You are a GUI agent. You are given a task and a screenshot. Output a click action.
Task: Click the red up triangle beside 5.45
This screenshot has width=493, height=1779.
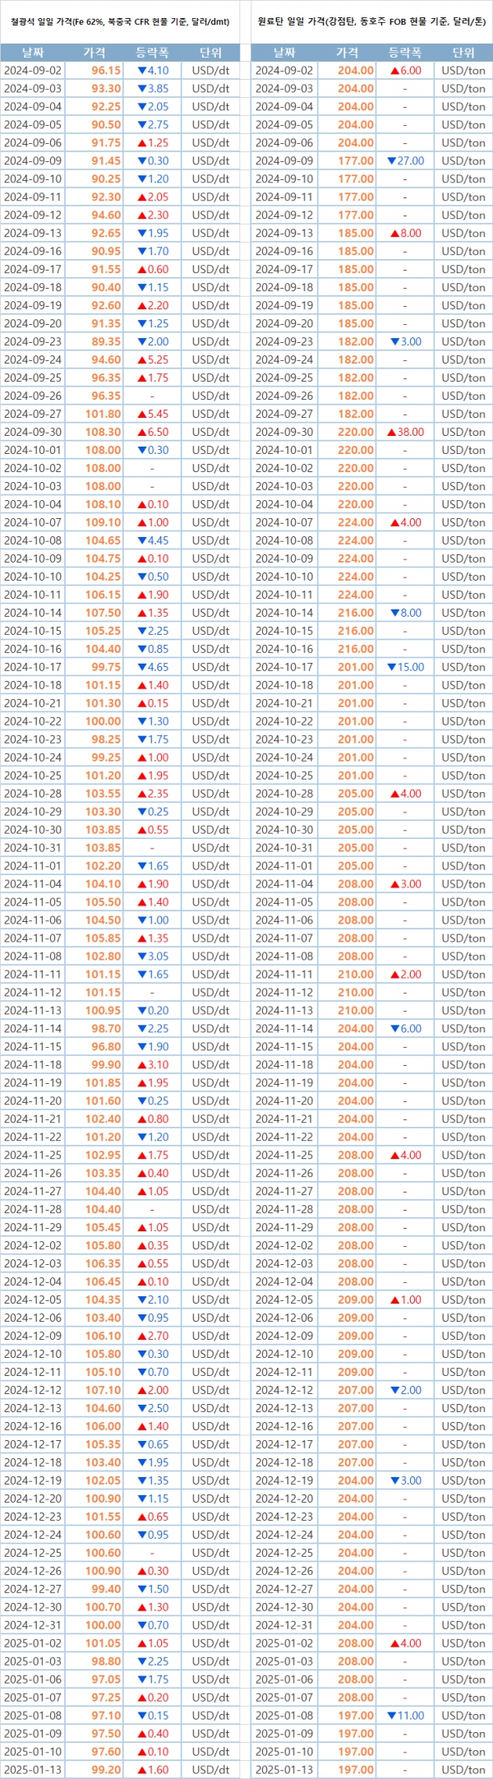click(141, 414)
